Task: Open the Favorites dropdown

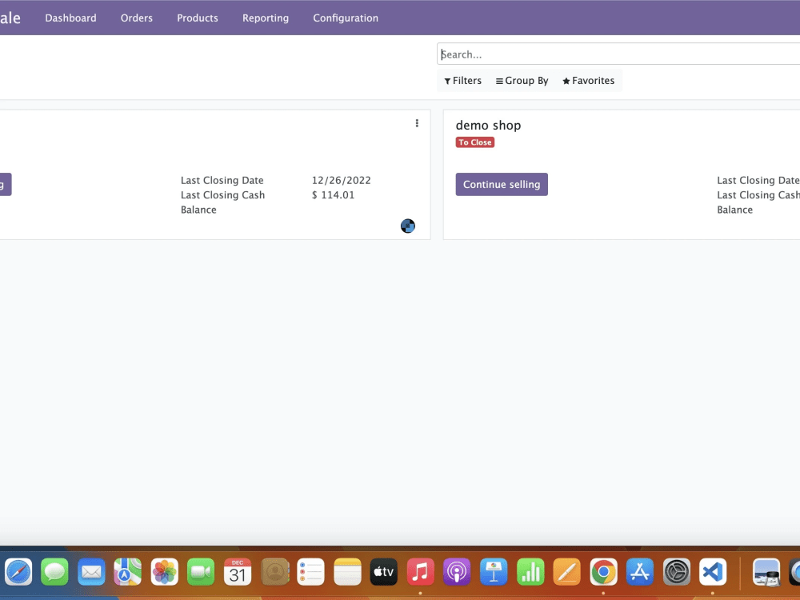Action: point(589,80)
